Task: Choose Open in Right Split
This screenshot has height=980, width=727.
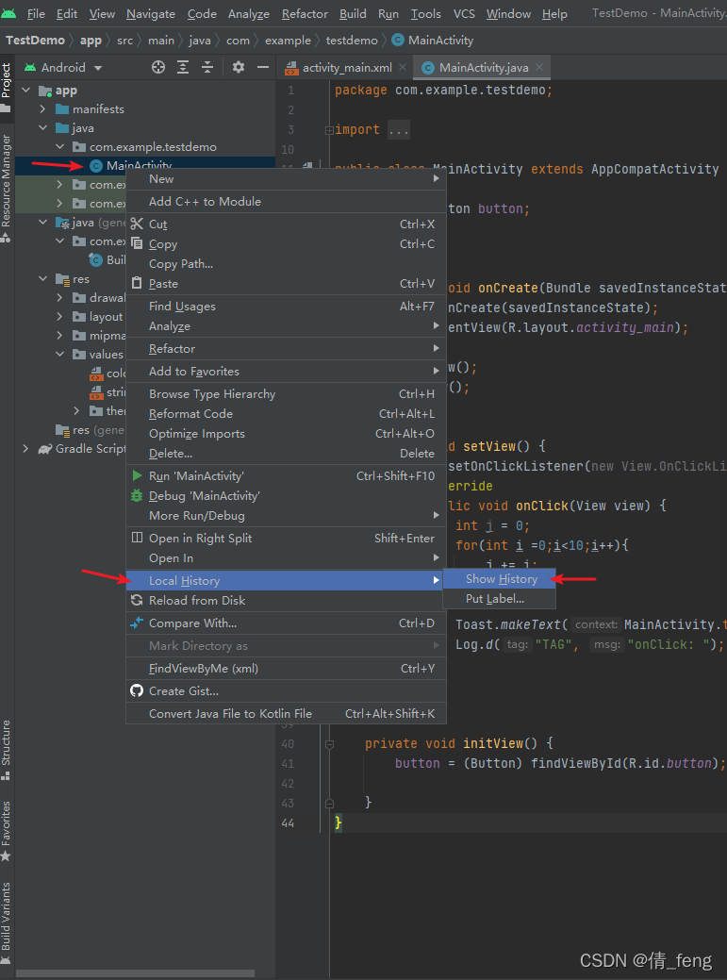Action: 286,539
